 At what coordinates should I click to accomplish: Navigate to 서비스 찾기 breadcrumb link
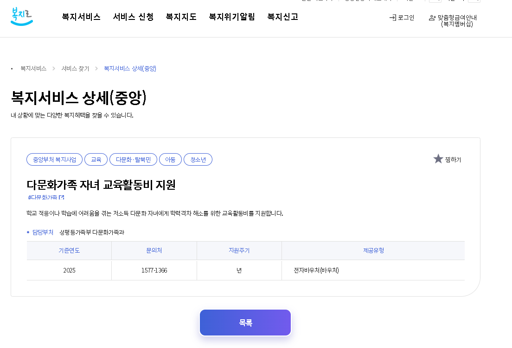pyautogui.click(x=75, y=68)
